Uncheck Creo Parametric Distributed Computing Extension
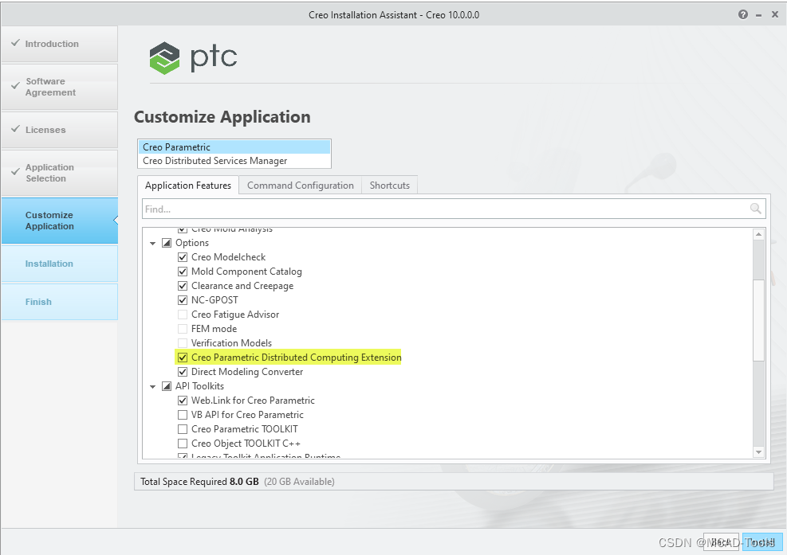 tap(183, 358)
